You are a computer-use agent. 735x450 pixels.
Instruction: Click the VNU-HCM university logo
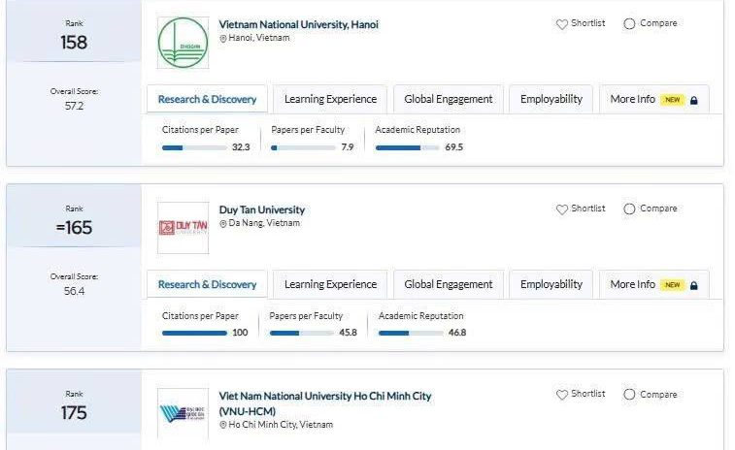183,414
